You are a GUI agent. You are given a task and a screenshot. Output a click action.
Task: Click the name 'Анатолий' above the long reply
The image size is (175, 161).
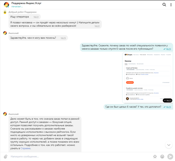13,114
